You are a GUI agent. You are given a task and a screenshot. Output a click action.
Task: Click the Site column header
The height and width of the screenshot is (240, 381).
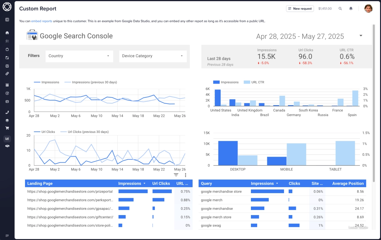tap(317, 183)
